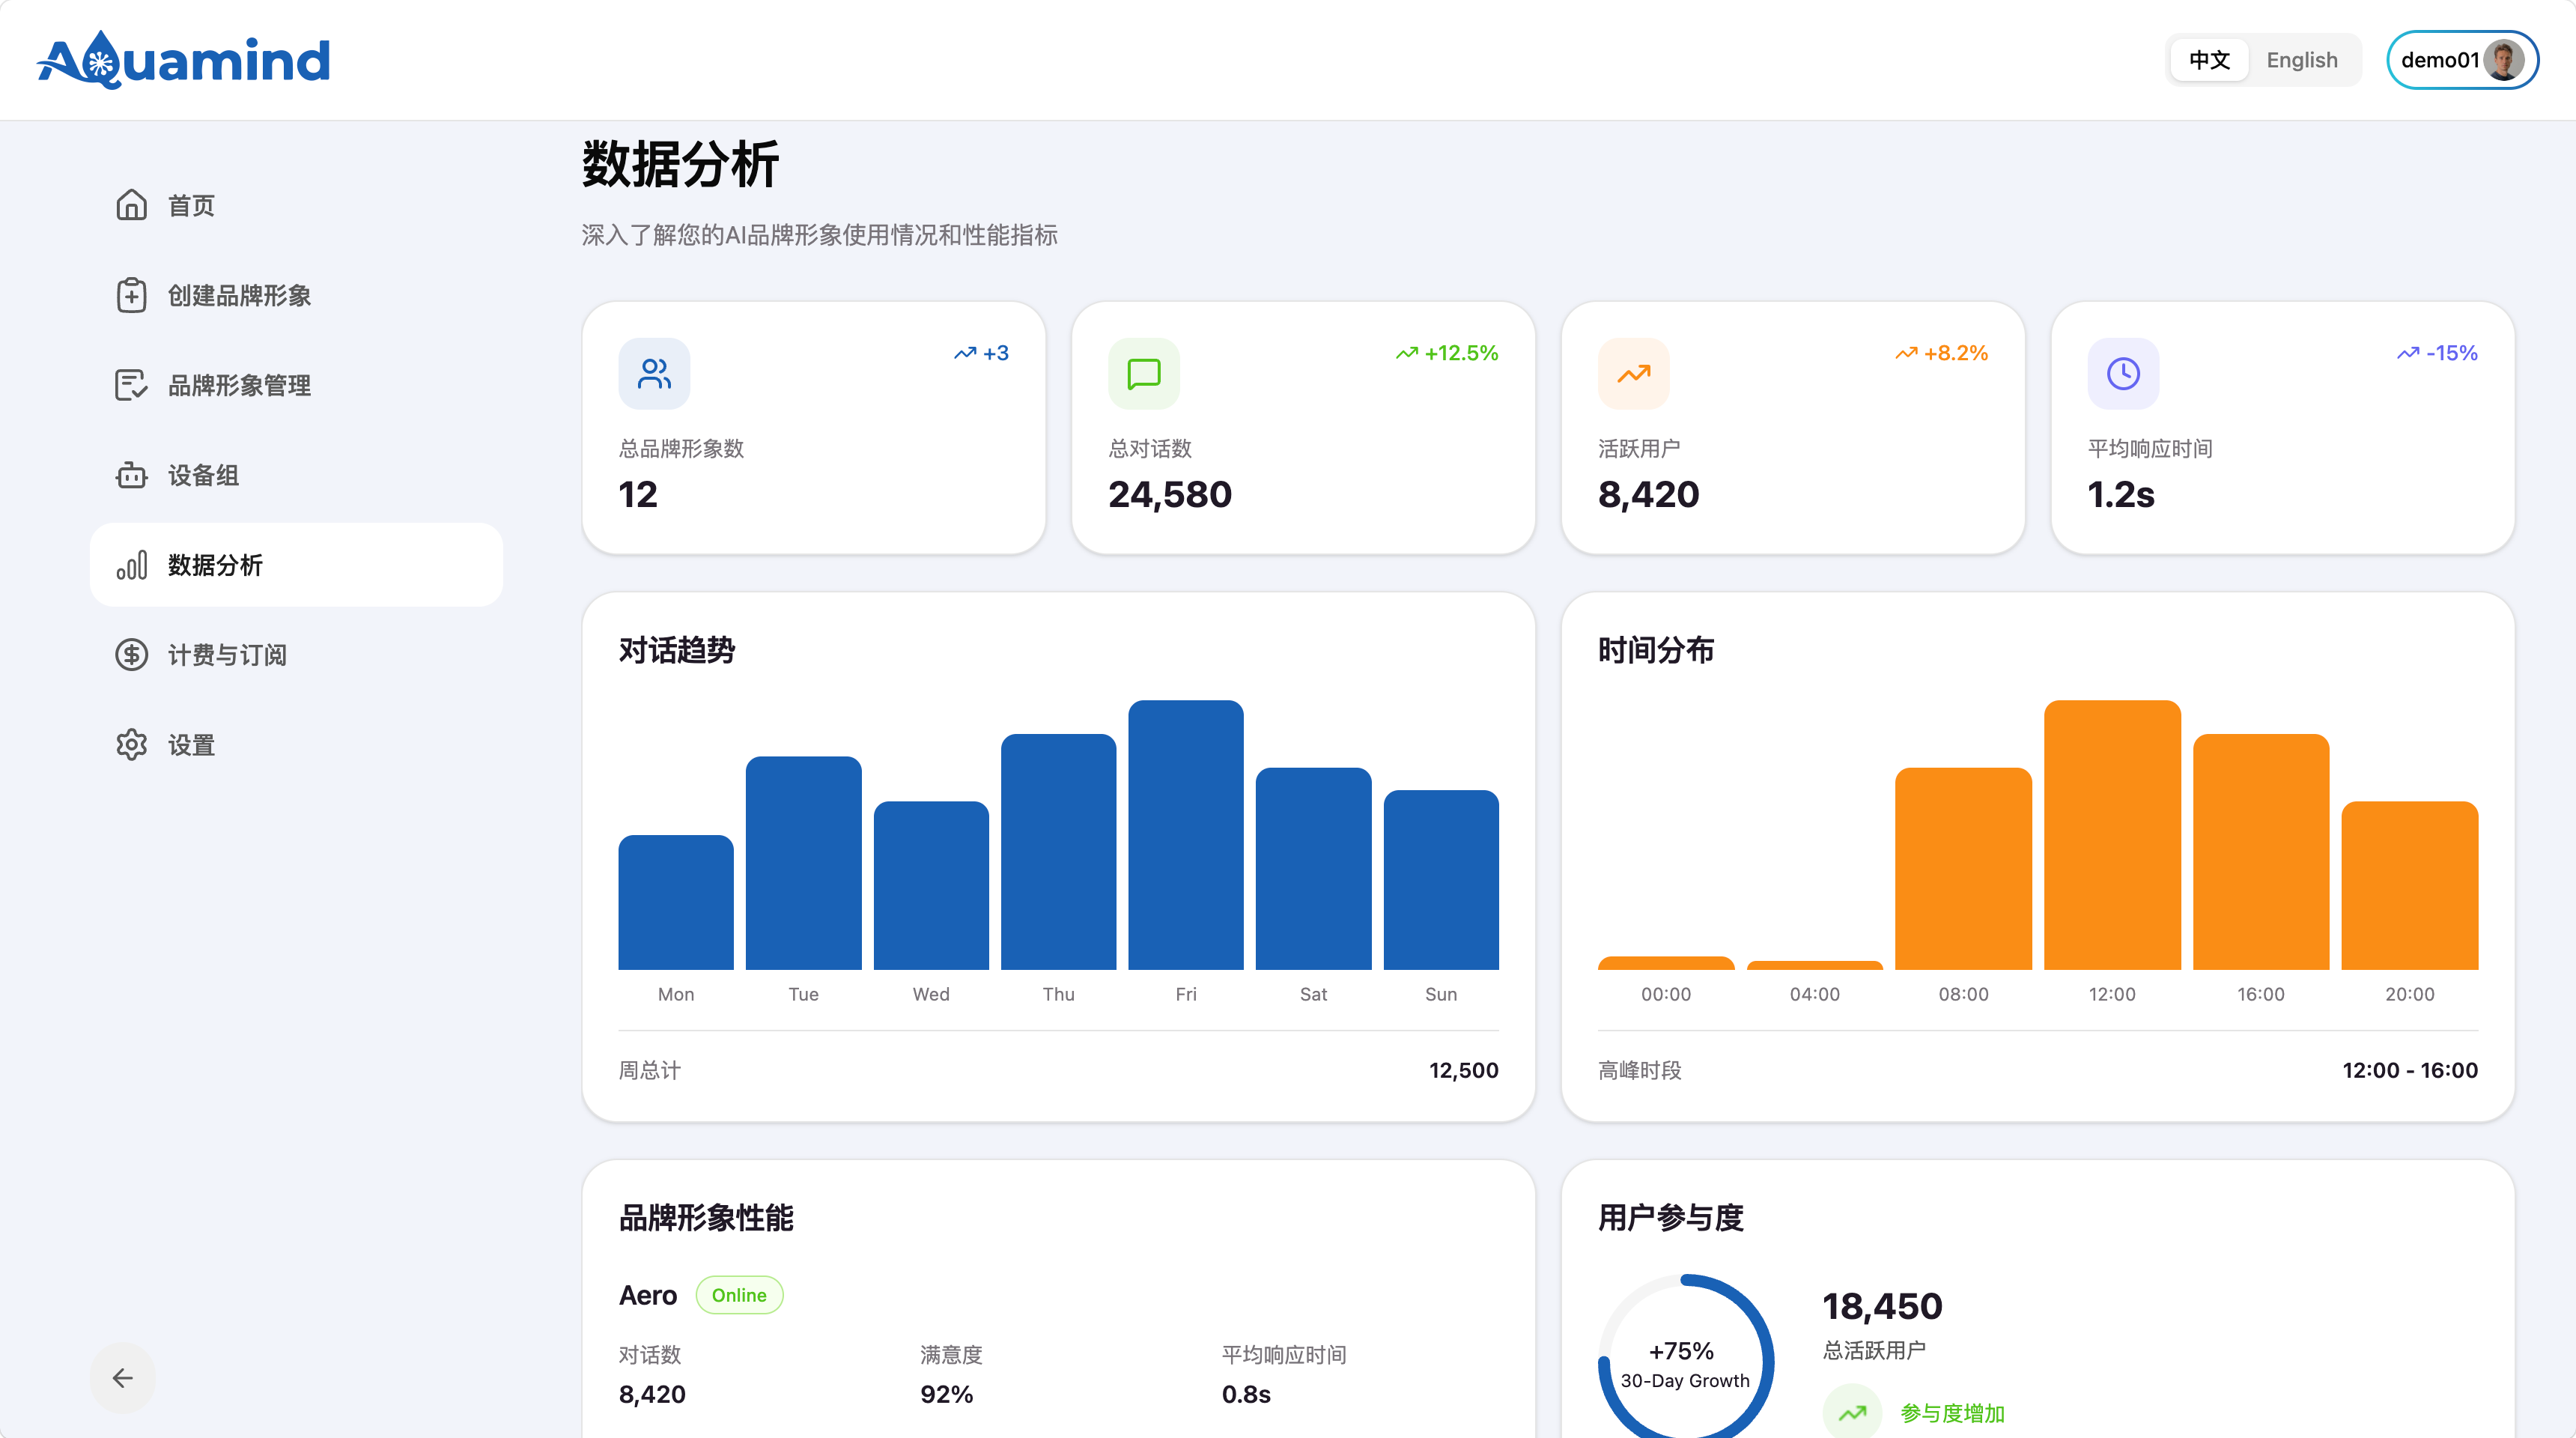The height and width of the screenshot is (1438, 2576).
Task: Open the 首页 menu item
Action: click(x=296, y=205)
